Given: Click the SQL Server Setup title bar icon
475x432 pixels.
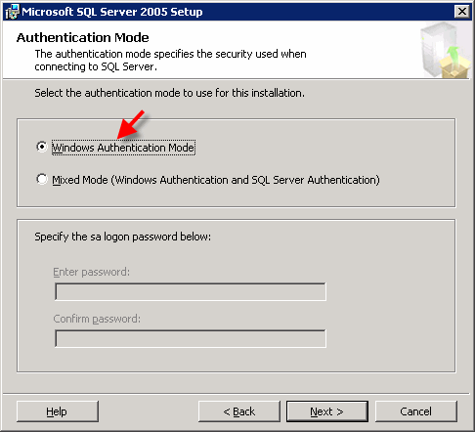Looking at the screenshot, I should (13, 12).
